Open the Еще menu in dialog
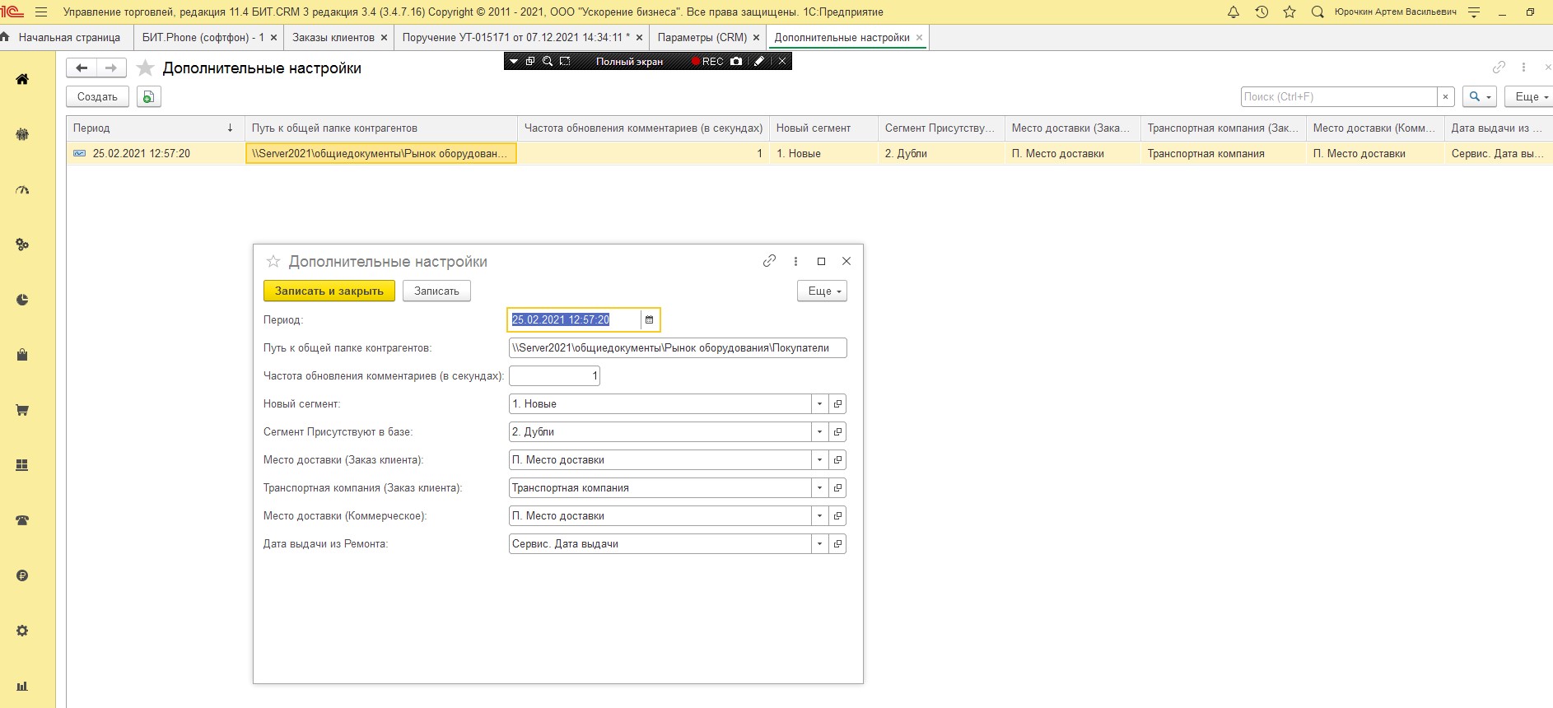This screenshot has width=1553, height=708. (821, 291)
